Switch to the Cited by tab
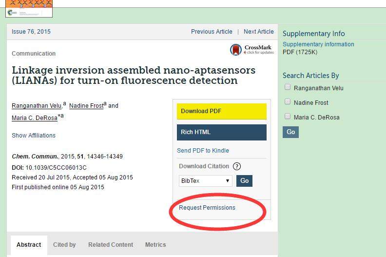The height and width of the screenshot is (257, 386). pyautogui.click(x=64, y=245)
